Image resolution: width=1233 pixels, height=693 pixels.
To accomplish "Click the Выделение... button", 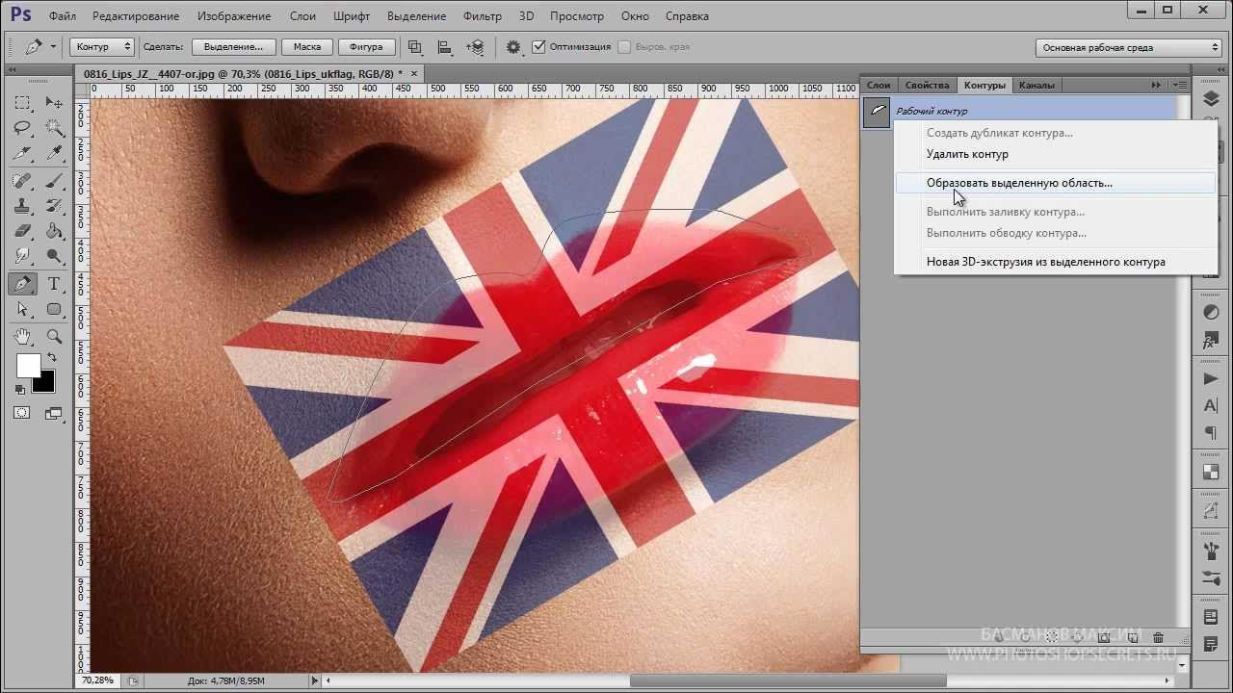I will point(234,46).
